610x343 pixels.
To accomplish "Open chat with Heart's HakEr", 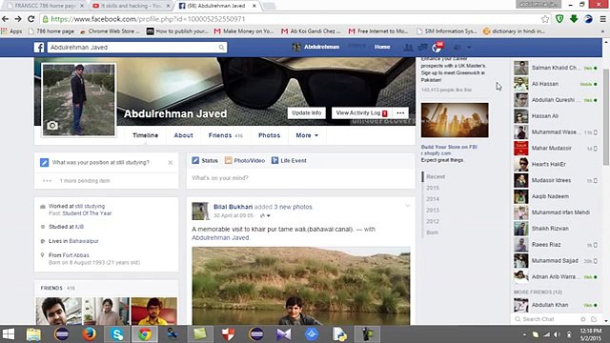I will (x=555, y=164).
